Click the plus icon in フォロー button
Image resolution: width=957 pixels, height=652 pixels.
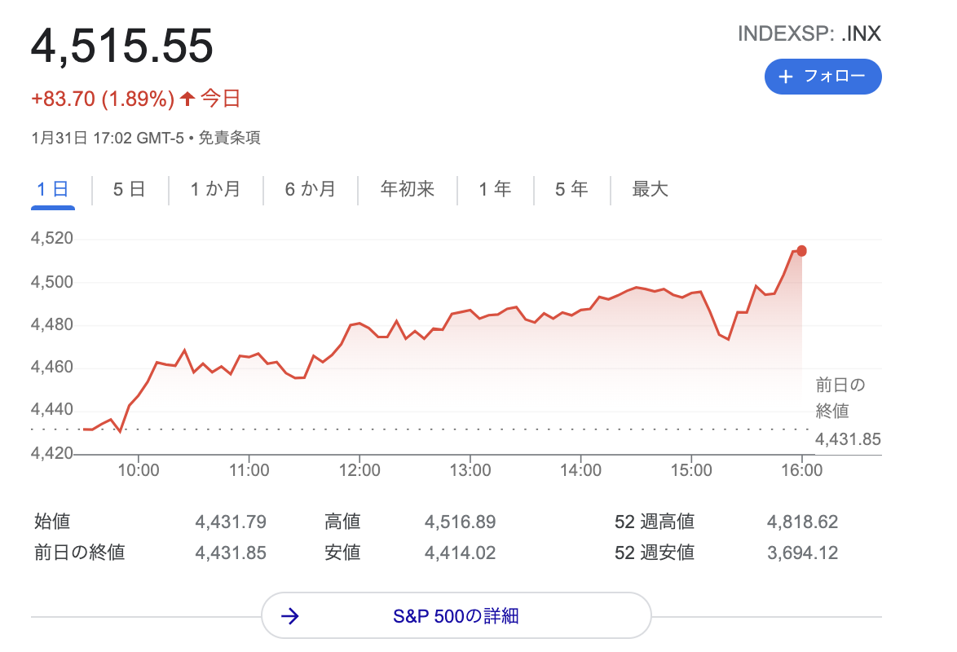coord(786,77)
